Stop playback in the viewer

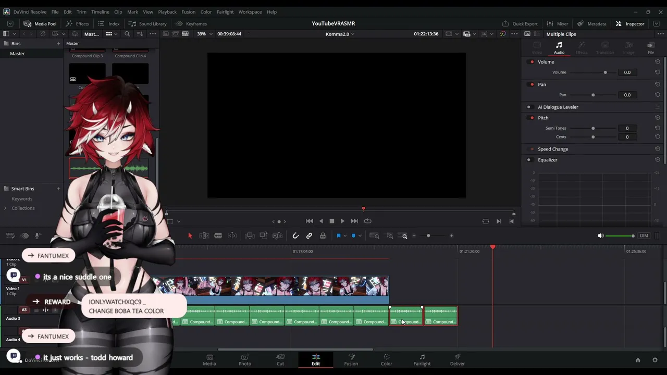click(x=332, y=221)
